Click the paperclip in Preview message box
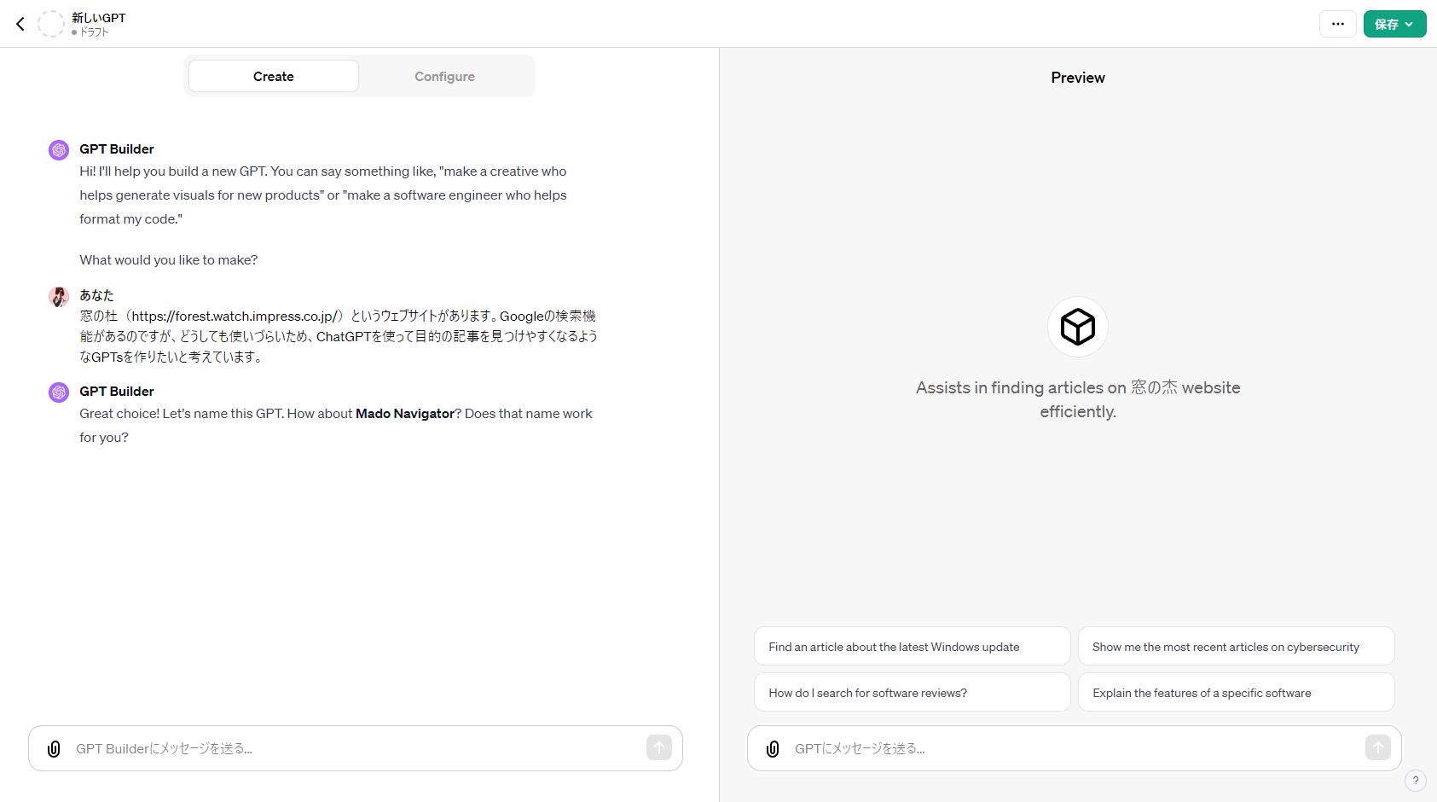This screenshot has height=802, width=1437. (x=773, y=748)
